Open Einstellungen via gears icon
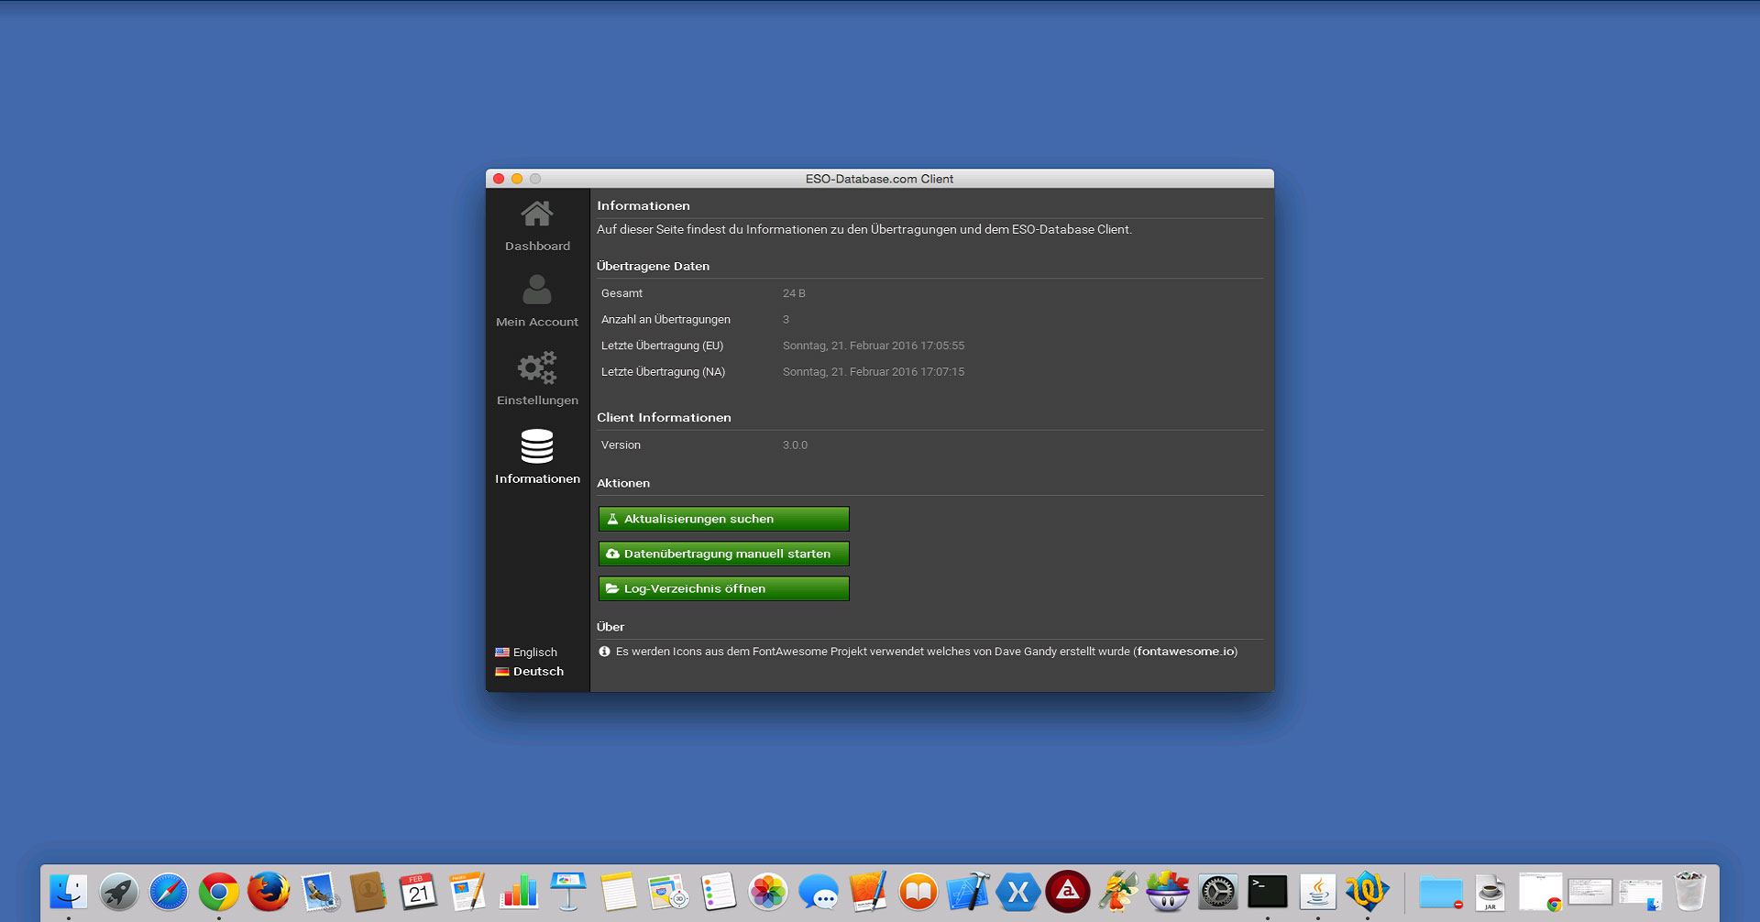1760x922 pixels. [537, 368]
